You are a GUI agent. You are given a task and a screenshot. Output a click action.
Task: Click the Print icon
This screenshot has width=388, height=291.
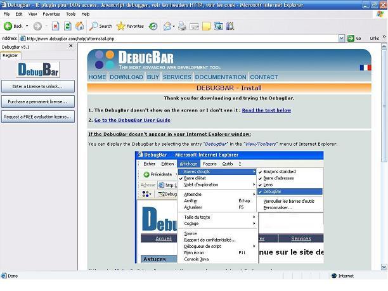tap(182, 26)
